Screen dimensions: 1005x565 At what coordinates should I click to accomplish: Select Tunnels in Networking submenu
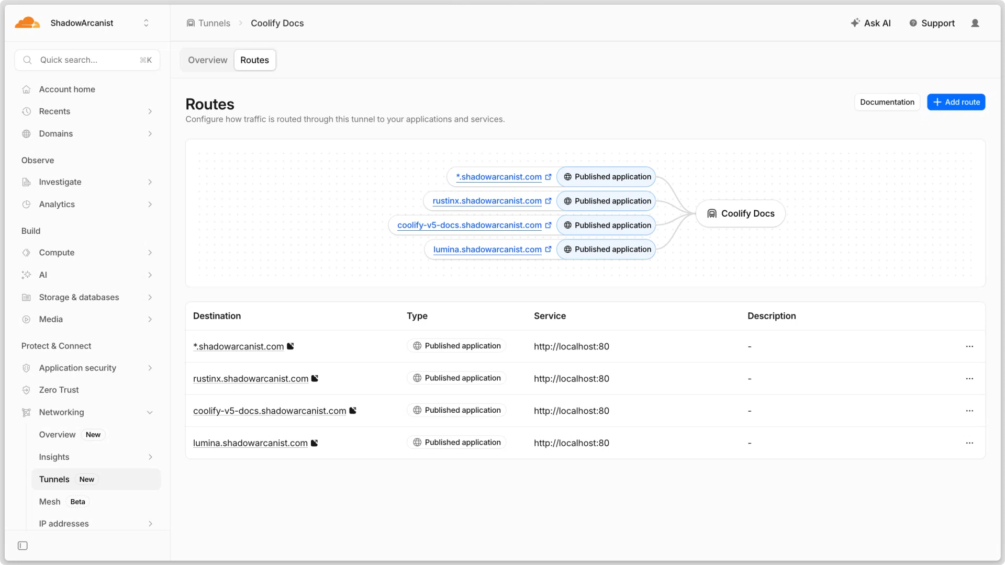coord(96,479)
